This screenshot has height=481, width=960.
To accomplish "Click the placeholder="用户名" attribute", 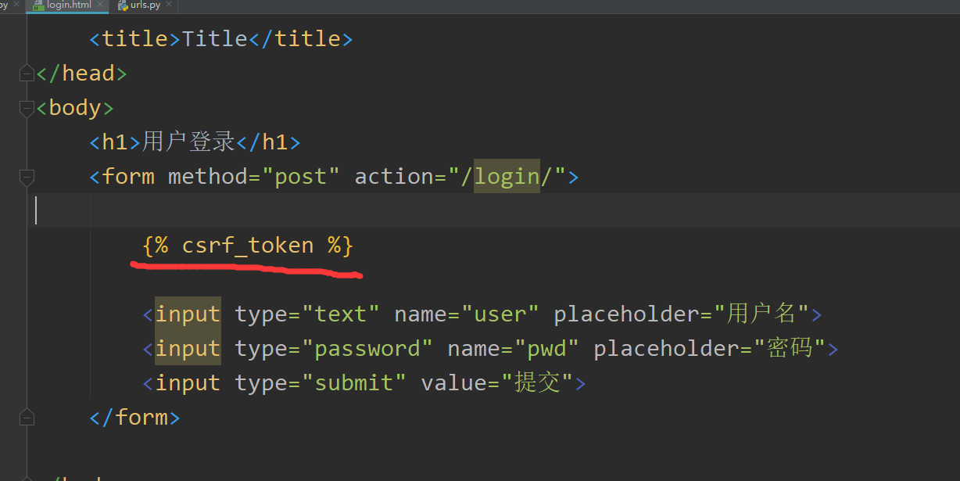I will click(x=681, y=314).
